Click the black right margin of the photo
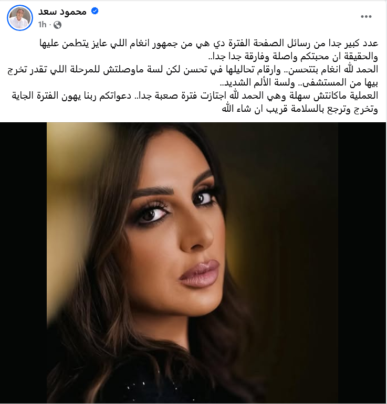 click(x=362, y=263)
